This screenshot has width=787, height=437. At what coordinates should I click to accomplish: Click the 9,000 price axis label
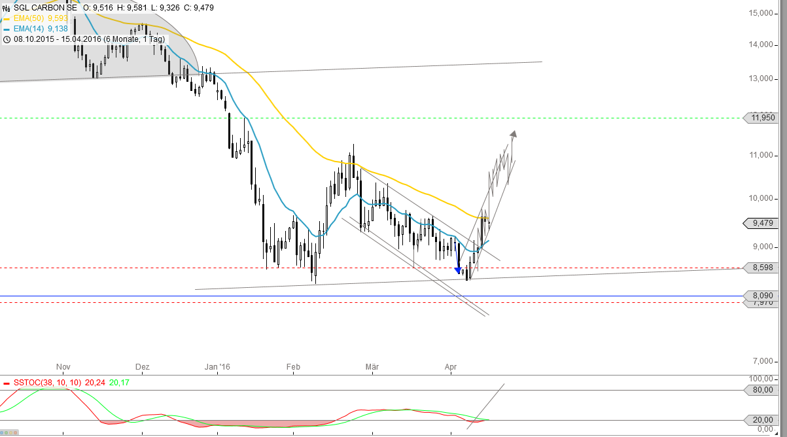click(764, 247)
